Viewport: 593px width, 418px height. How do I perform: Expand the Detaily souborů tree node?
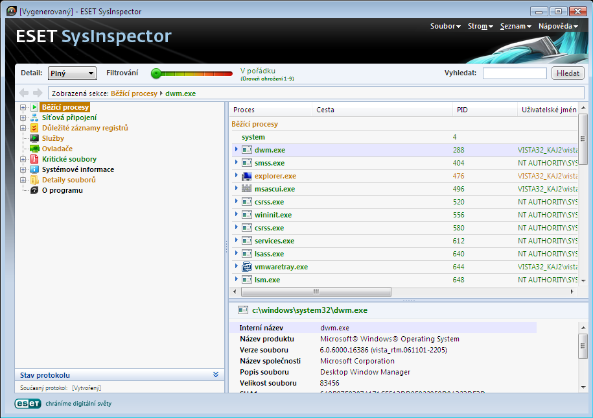coord(23,180)
